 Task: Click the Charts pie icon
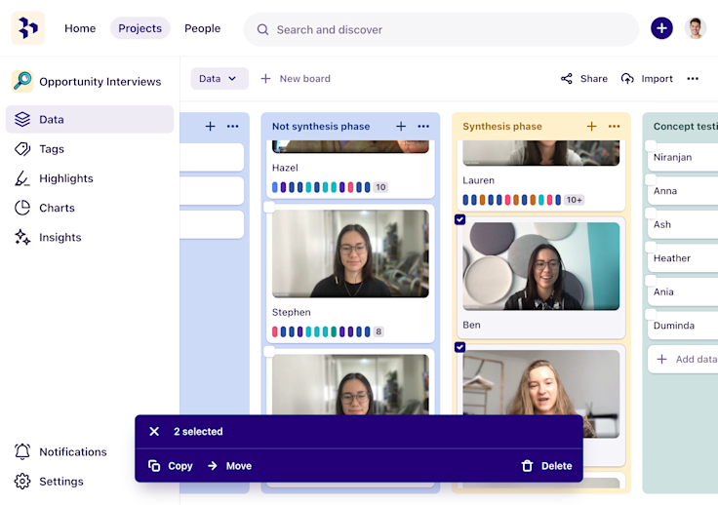click(22, 208)
